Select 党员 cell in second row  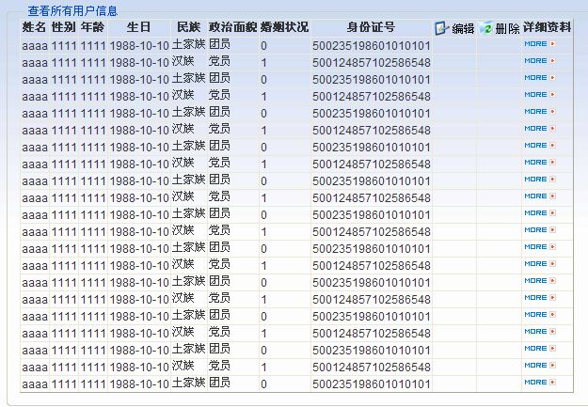219,61
